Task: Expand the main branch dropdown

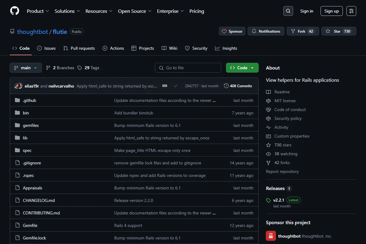Action: [26, 68]
